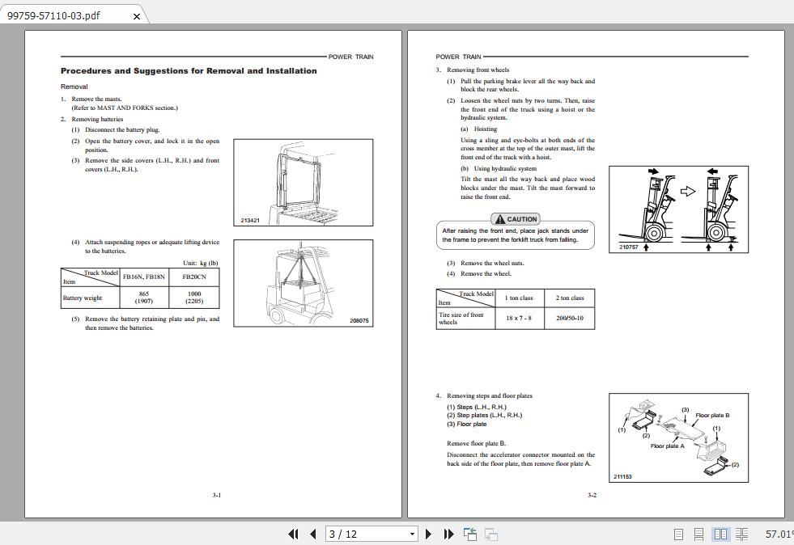
Task: Select the facing pages view icon
Action: pyautogui.click(x=721, y=534)
